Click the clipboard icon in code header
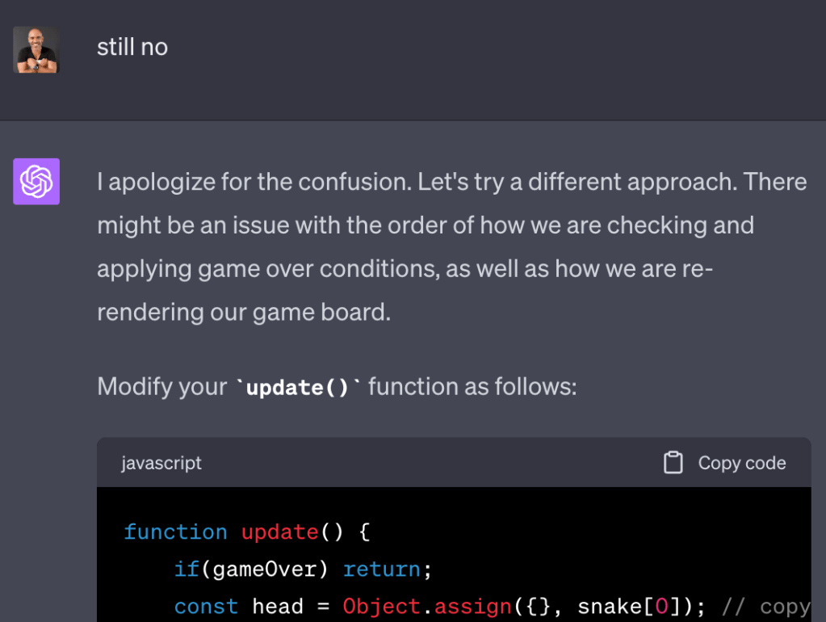Viewport: 826px width, 622px height. (673, 463)
